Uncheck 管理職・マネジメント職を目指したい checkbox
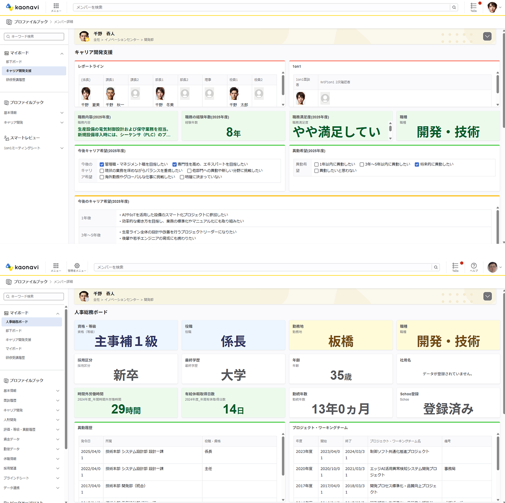 102,165
